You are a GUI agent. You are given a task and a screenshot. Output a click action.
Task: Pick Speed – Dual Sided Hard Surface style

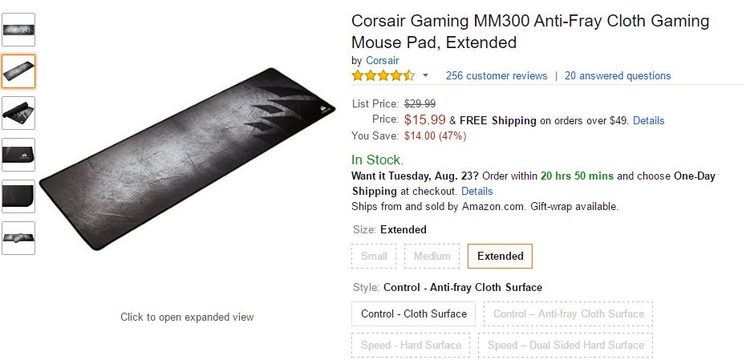565,345
